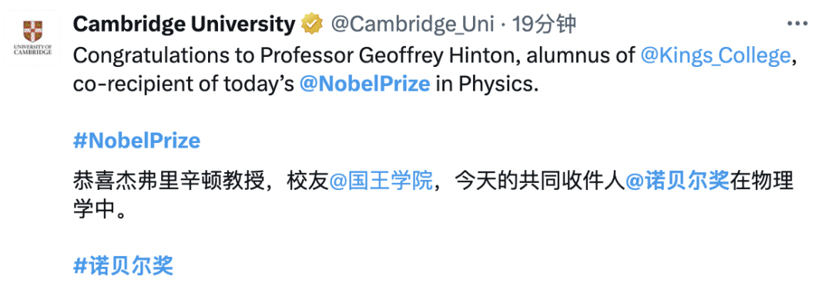Click the #诺贝尔奖 hashtag

pyautogui.click(x=123, y=266)
